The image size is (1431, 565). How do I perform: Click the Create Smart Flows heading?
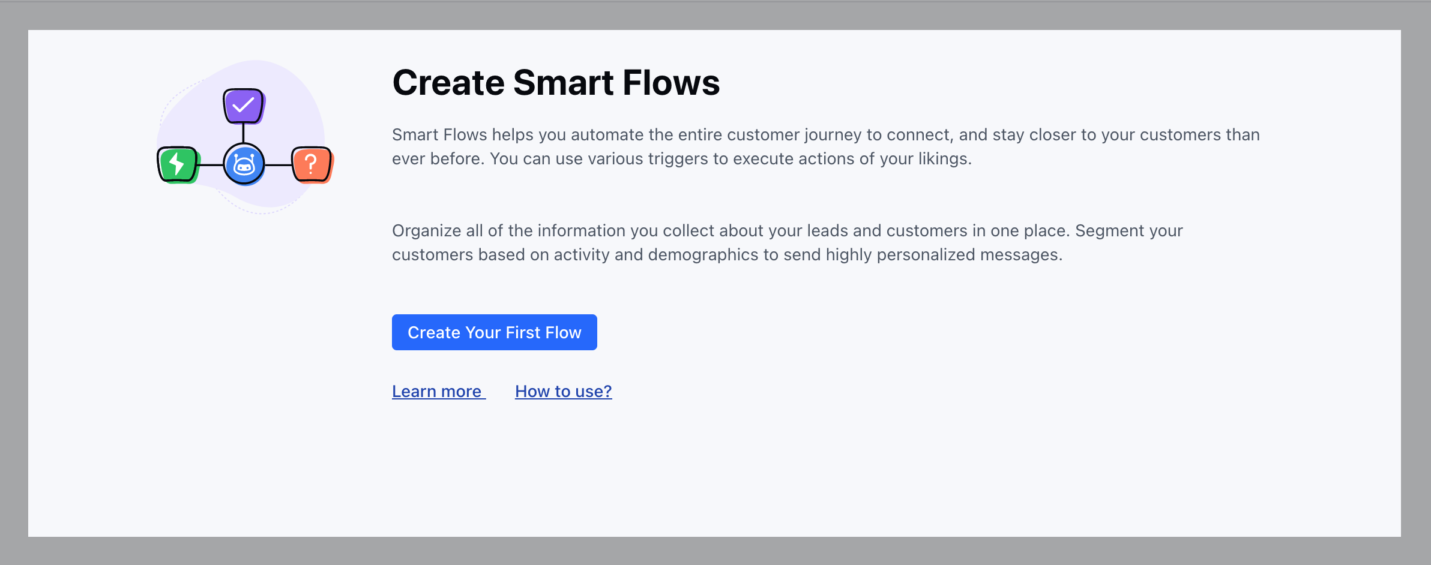[x=556, y=82]
